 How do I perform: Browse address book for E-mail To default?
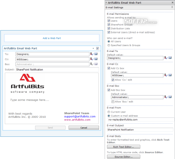click(x=170, y=57)
